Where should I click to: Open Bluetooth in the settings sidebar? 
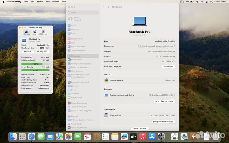(83, 30)
